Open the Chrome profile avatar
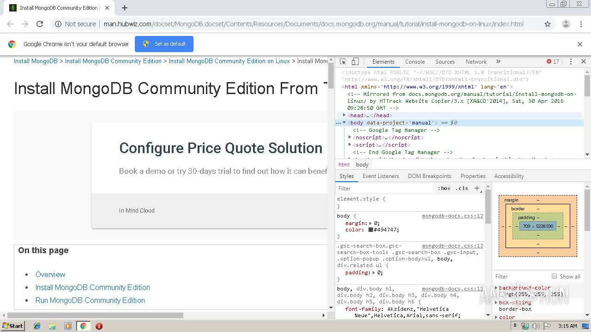This screenshot has width=591, height=332. coord(566,24)
